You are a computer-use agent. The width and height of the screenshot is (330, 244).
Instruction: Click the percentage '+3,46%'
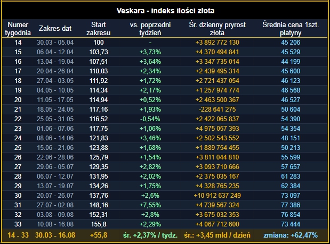(x=150, y=138)
